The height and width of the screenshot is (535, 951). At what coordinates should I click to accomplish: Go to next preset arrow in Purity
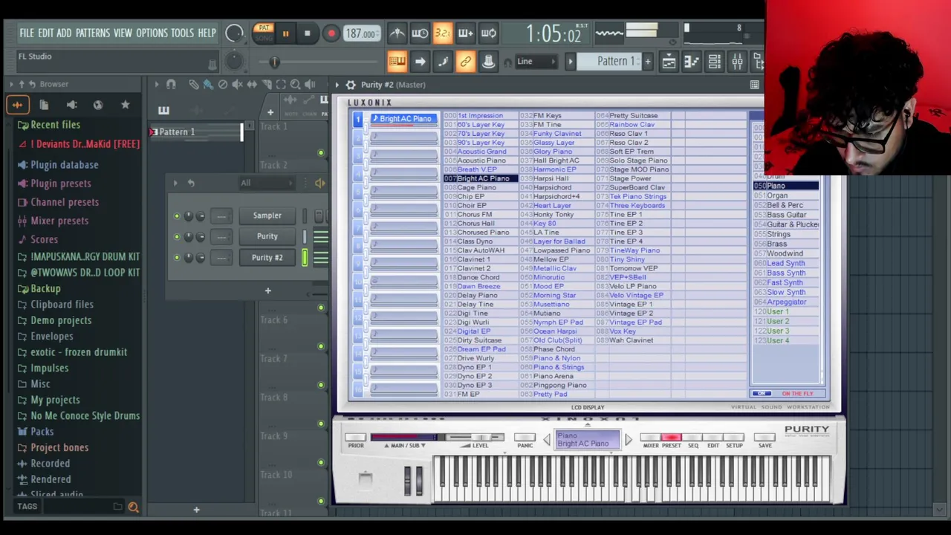click(629, 440)
